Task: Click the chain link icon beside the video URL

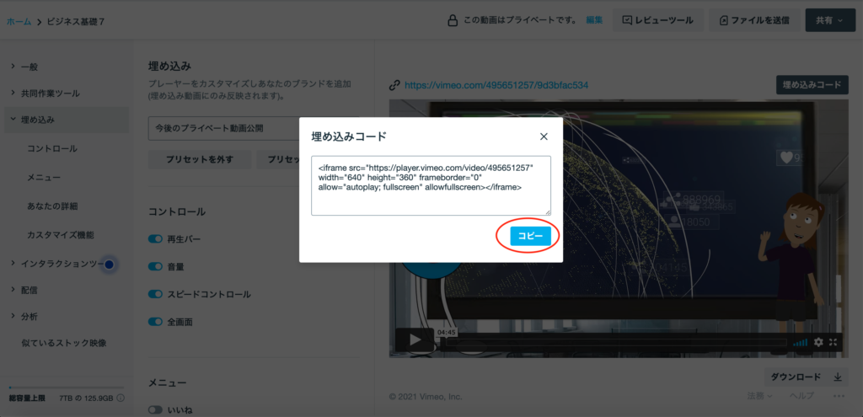Action: tap(394, 85)
